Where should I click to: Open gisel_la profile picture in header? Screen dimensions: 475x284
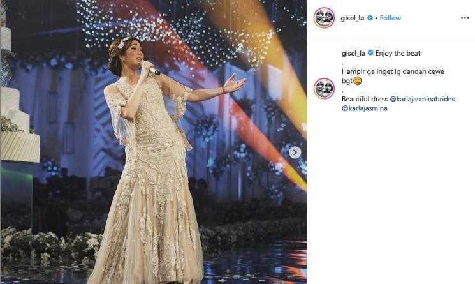coord(324,18)
